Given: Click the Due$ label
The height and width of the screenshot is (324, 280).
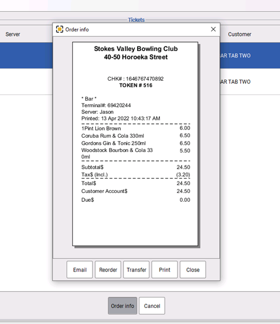Looking at the screenshot, I should [x=87, y=200].
